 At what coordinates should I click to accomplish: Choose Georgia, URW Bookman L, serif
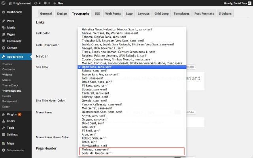[132, 48]
